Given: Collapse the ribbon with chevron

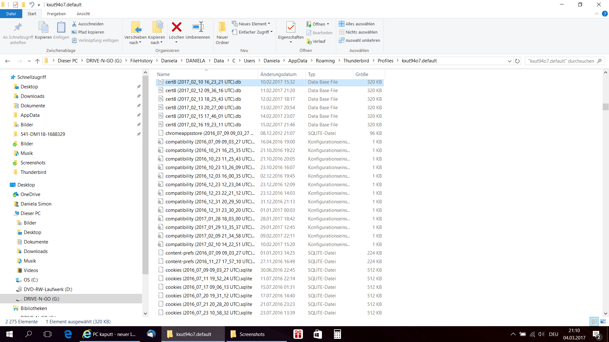Looking at the screenshot, I should (596, 14).
